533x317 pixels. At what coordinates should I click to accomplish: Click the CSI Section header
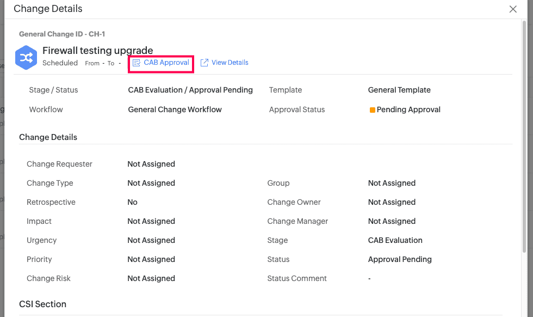[x=42, y=304]
